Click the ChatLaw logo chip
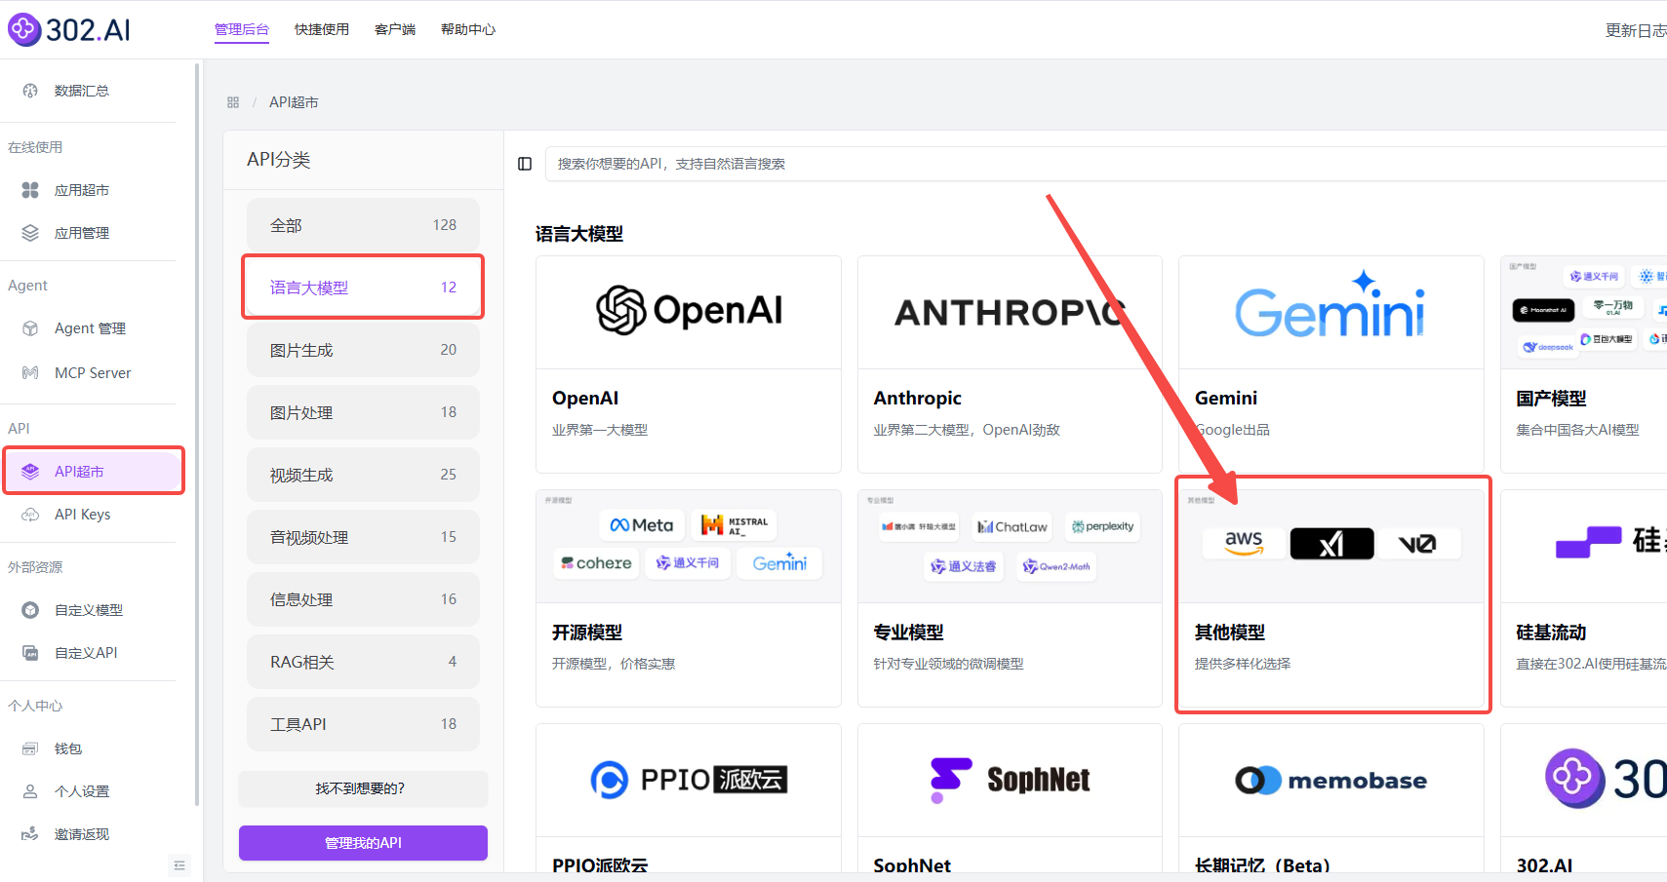 point(1012,526)
